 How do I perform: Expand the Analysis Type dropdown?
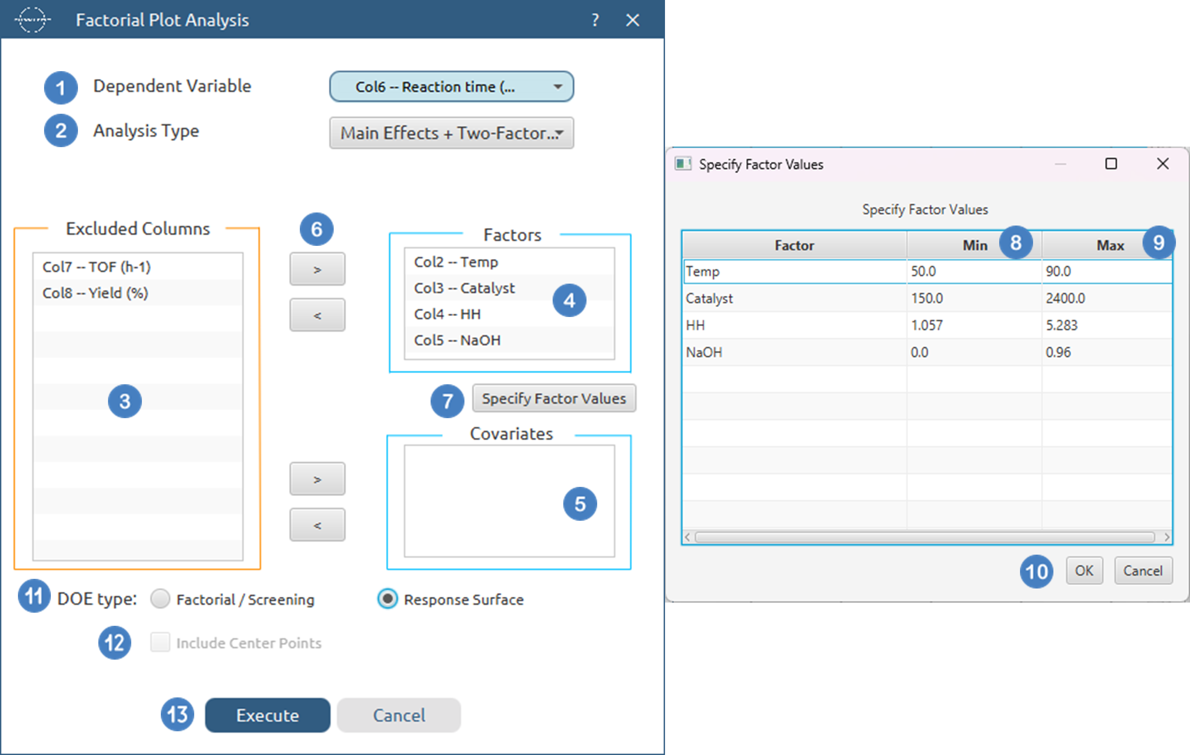(451, 133)
